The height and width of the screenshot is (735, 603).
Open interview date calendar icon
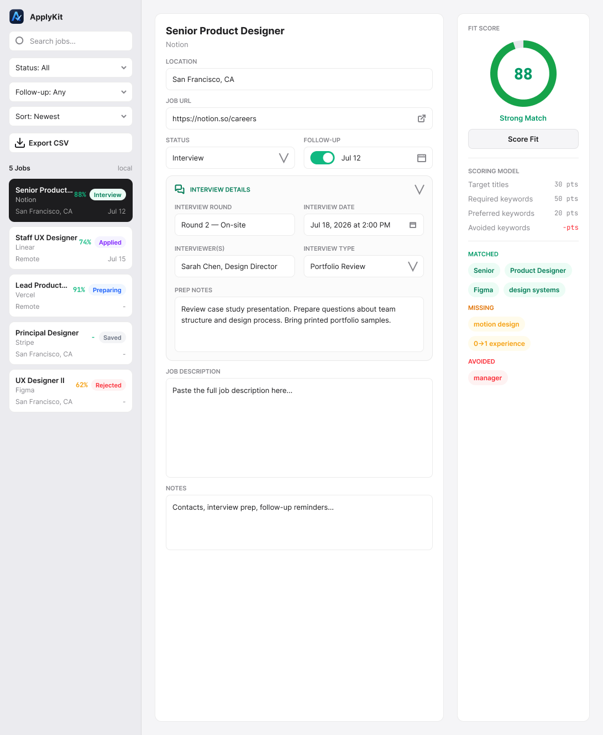[413, 225]
